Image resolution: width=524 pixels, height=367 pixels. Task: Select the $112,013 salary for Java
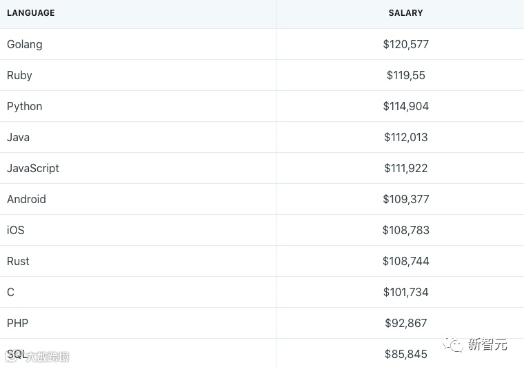(x=406, y=137)
